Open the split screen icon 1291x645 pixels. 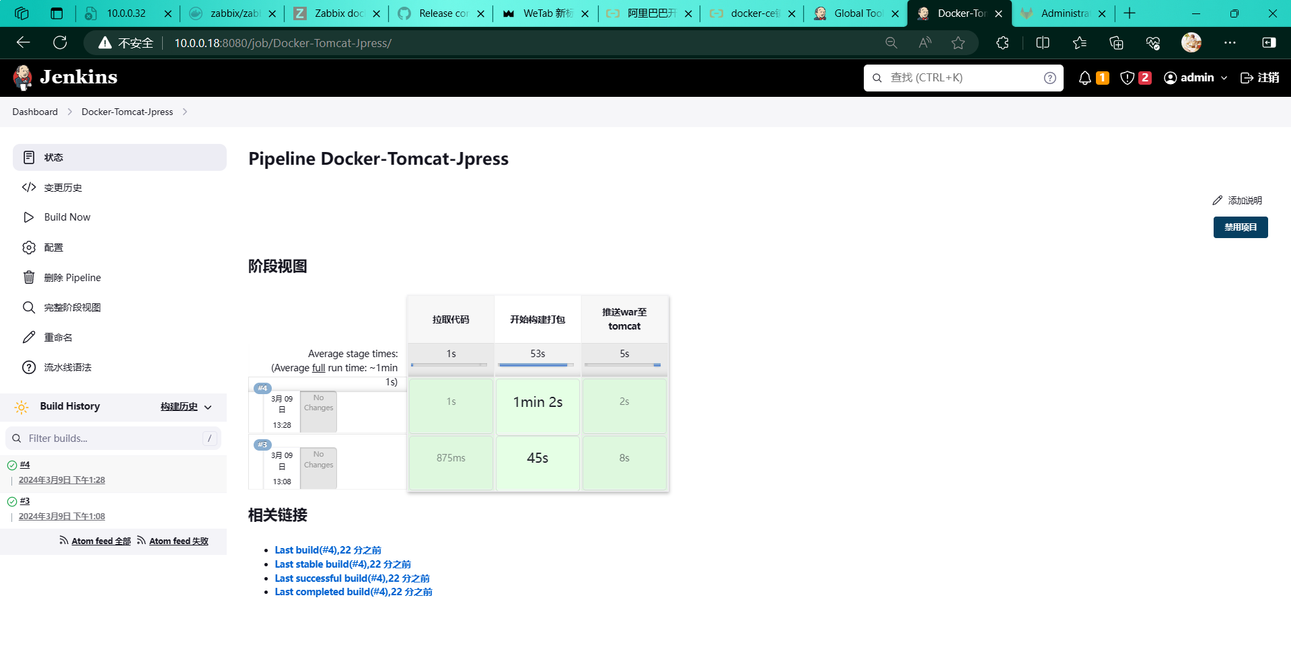[1043, 43]
